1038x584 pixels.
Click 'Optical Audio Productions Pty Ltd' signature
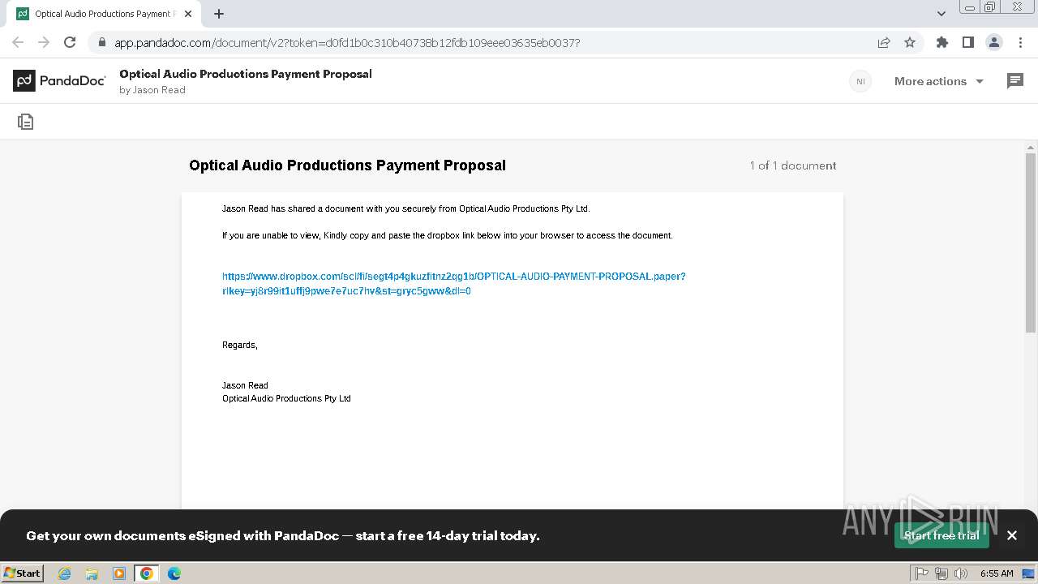[286, 398]
